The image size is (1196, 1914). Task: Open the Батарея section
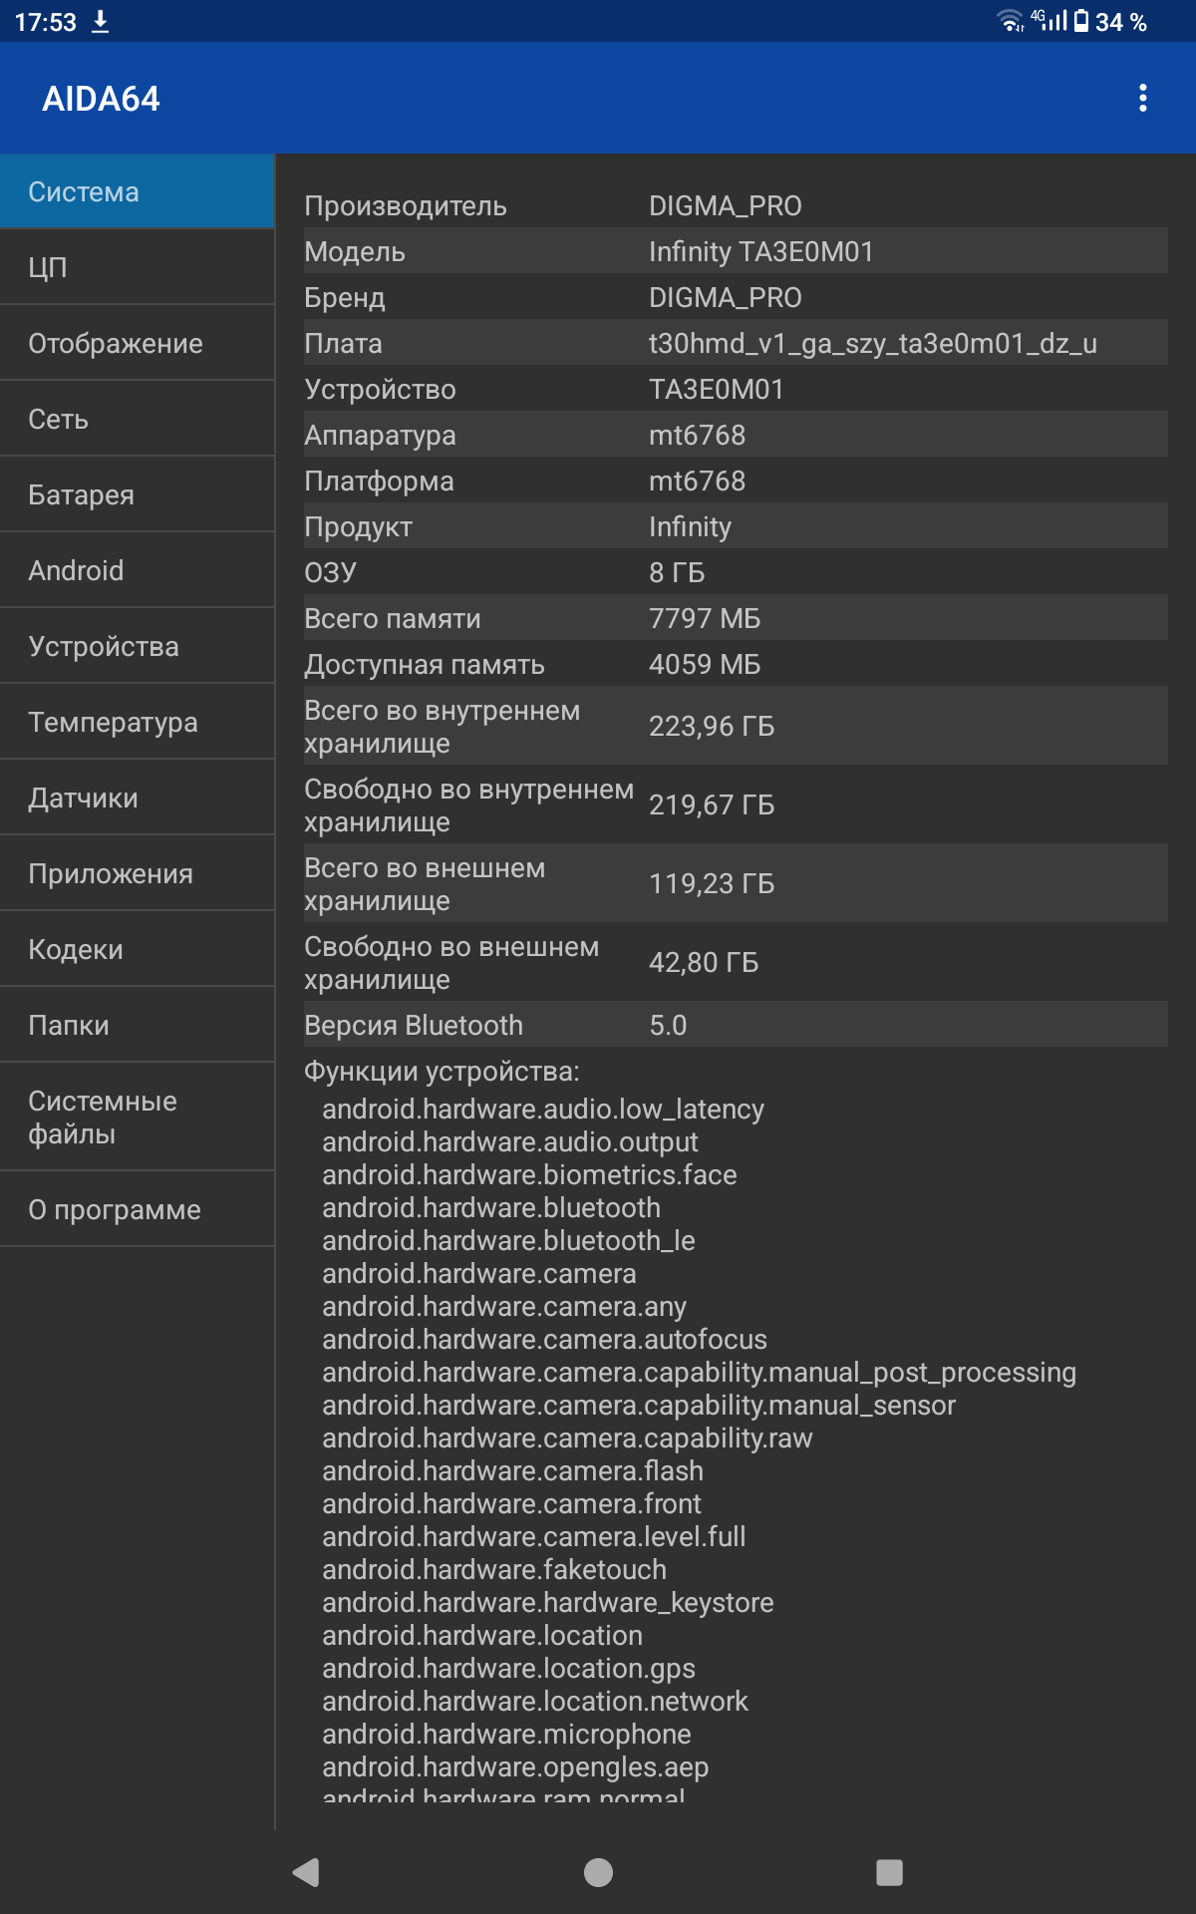point(138,494)
